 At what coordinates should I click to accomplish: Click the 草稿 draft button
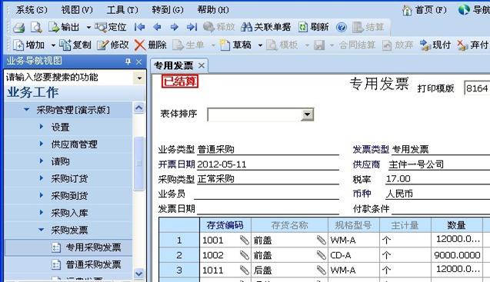coord(235,45)
